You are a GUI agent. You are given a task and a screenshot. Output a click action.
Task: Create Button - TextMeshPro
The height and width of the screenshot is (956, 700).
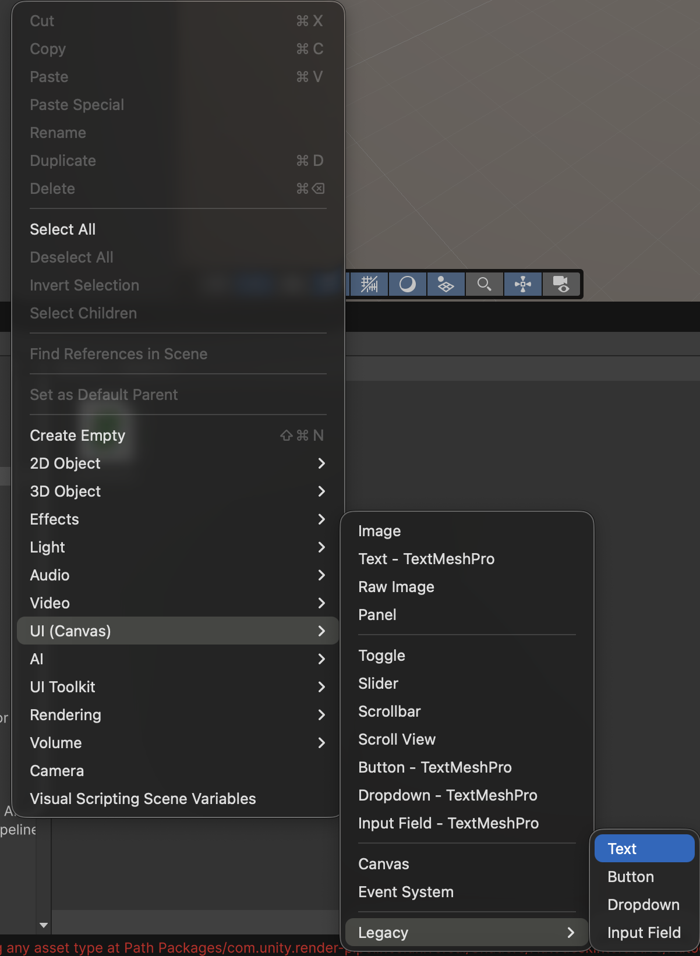[x=466, y=767]
